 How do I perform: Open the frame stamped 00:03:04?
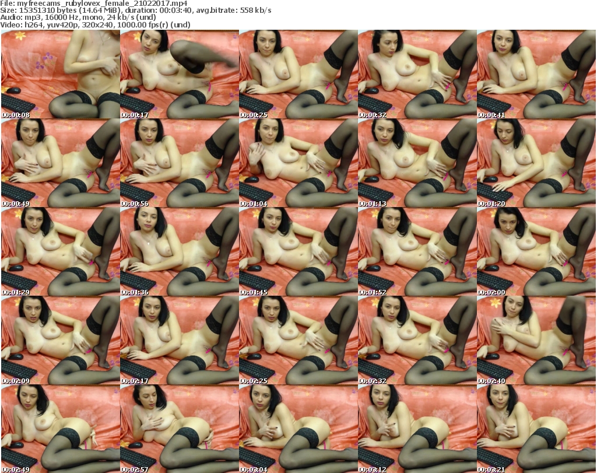tap(298, 429)
